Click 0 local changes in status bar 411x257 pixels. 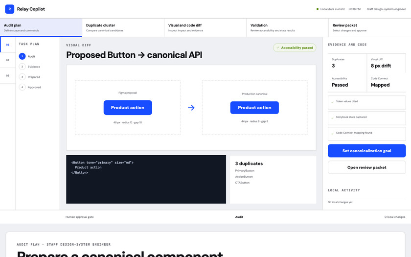click(x=395, y=217)
